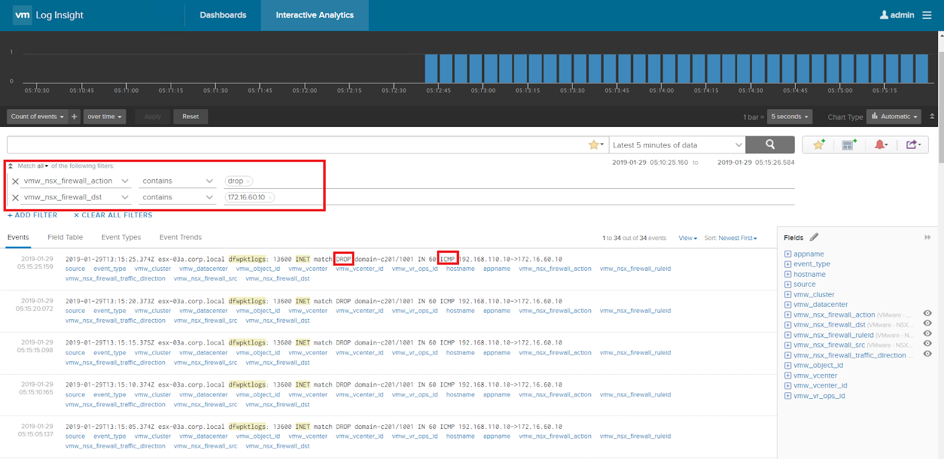Open the contains operator for firewall_dst filter

[178, 198]
